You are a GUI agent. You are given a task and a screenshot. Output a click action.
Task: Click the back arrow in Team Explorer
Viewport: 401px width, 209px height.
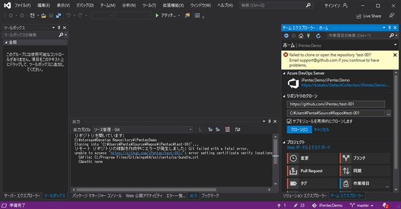(x=286, y=36)
